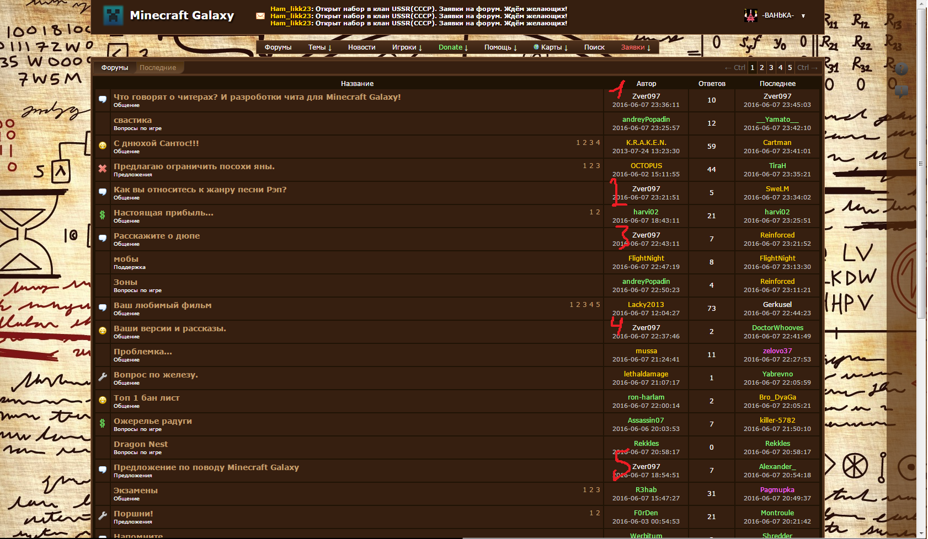The height and width of the screenshot is (539, 928).
Task: Click wrench icon beside 'Поршни!'
Action: [x=103, y=516]
